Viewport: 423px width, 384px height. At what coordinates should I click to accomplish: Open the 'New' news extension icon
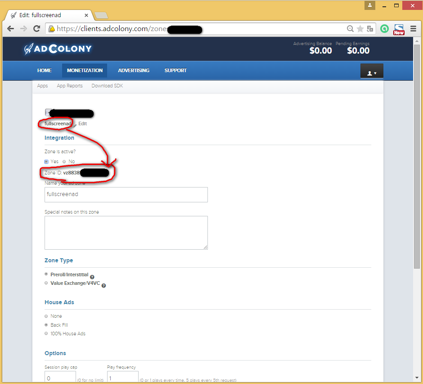tap(399, 29)
